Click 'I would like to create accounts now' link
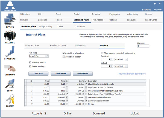Screen dimensions: 164x118 pos(132,74)
